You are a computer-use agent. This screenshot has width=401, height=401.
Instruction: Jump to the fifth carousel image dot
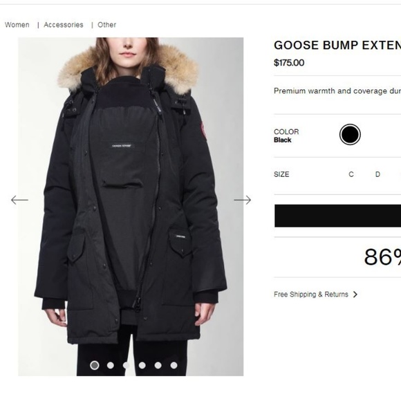click(x=158, y=365)
